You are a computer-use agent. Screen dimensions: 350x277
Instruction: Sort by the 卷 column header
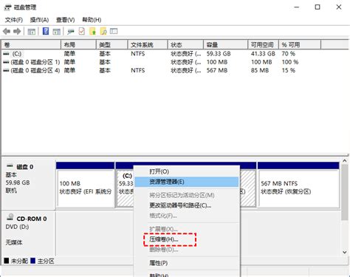(x=31, y=45)
